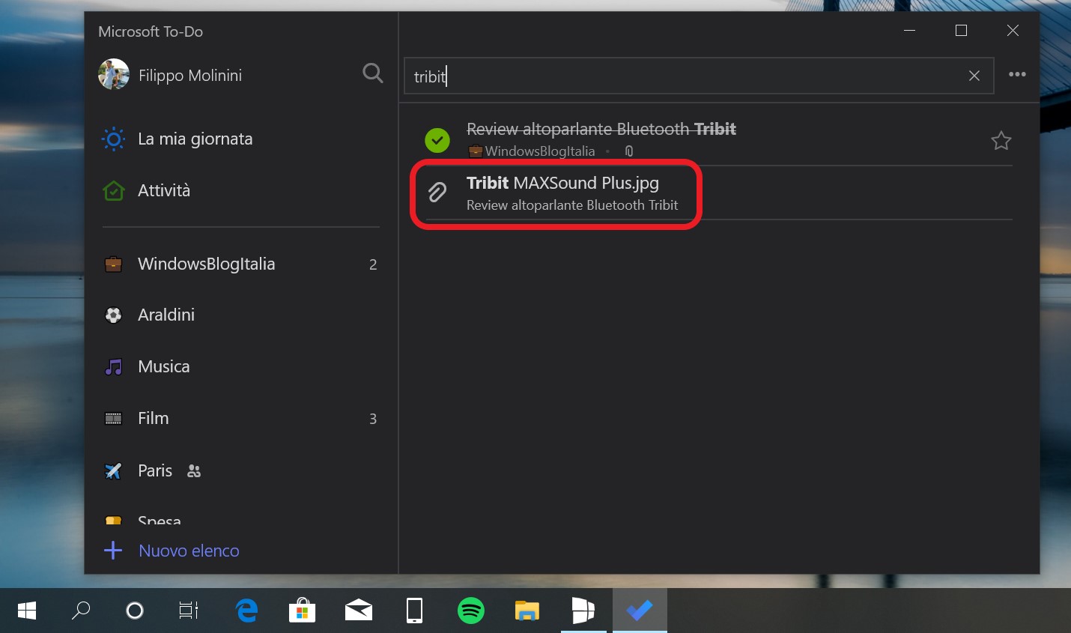
Task: Open the Attività list
Action: (x=241, y=191)
